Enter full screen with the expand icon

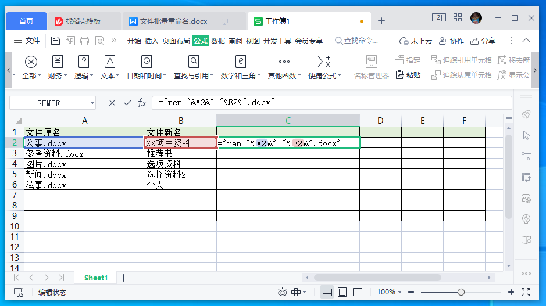526,292
